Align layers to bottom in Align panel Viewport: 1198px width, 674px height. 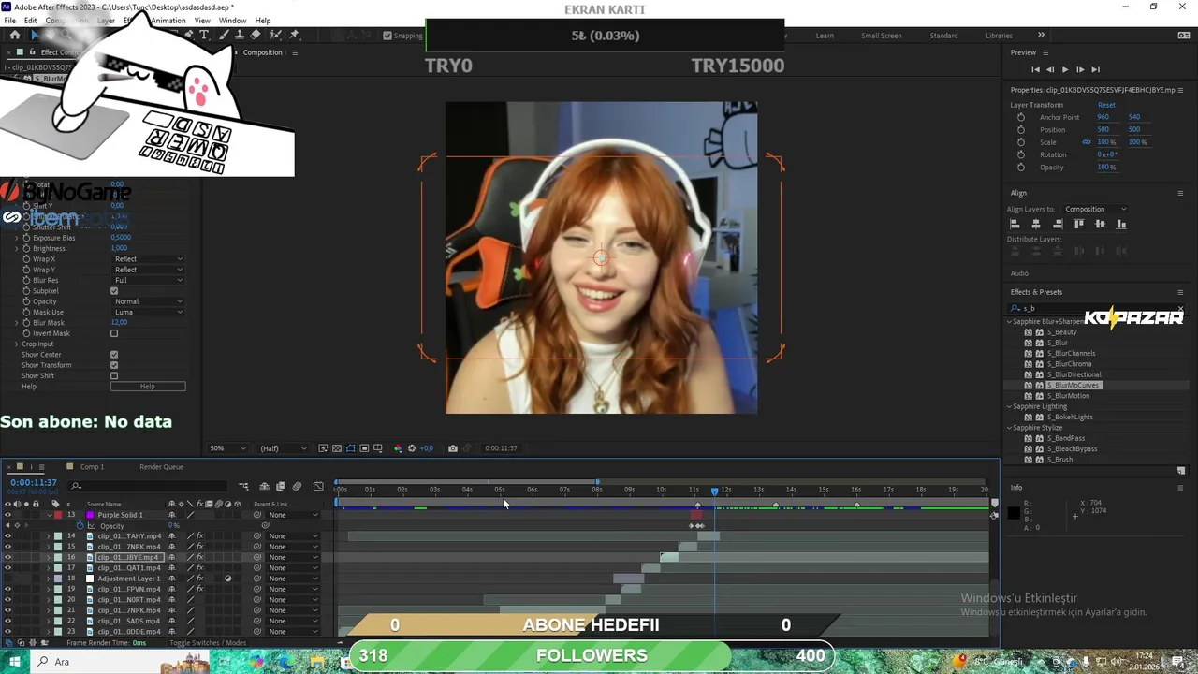(1121, 224)
